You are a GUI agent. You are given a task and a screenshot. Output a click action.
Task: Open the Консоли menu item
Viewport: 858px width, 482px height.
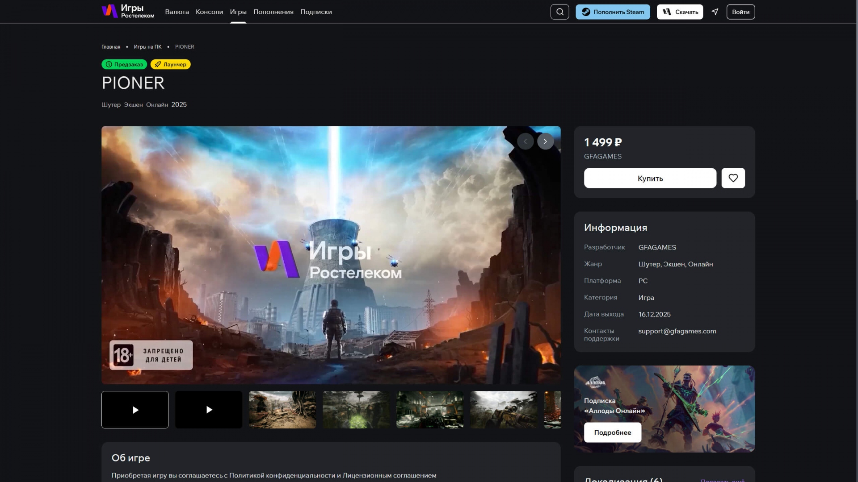(209, 12)
